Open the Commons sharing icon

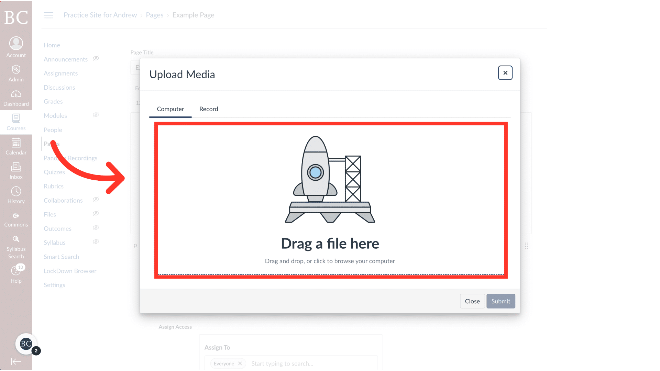tap(16, 216)
